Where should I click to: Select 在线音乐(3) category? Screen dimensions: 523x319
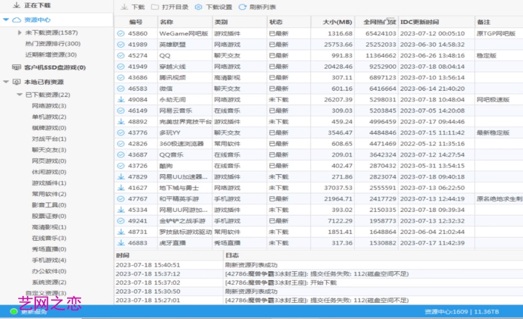coord(49,238)
